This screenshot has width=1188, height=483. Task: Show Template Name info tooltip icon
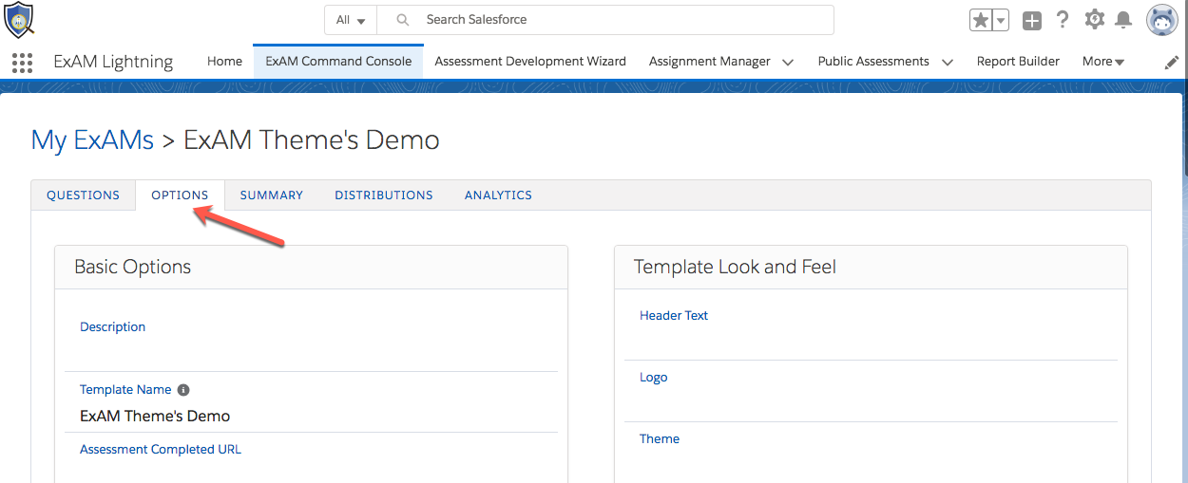coord(183,390)
